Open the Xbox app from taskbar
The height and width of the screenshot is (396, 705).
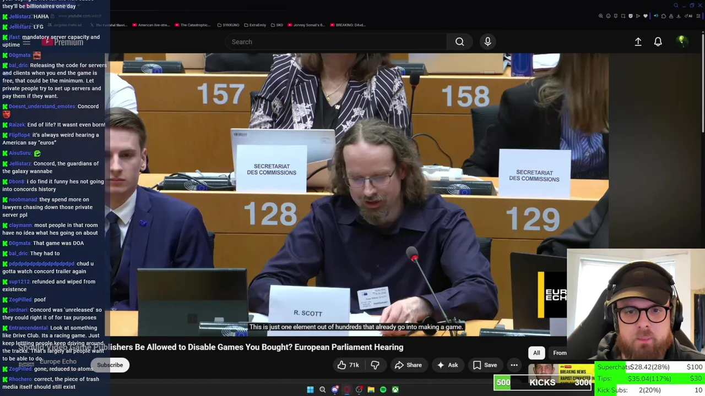(x=395, y=389)
